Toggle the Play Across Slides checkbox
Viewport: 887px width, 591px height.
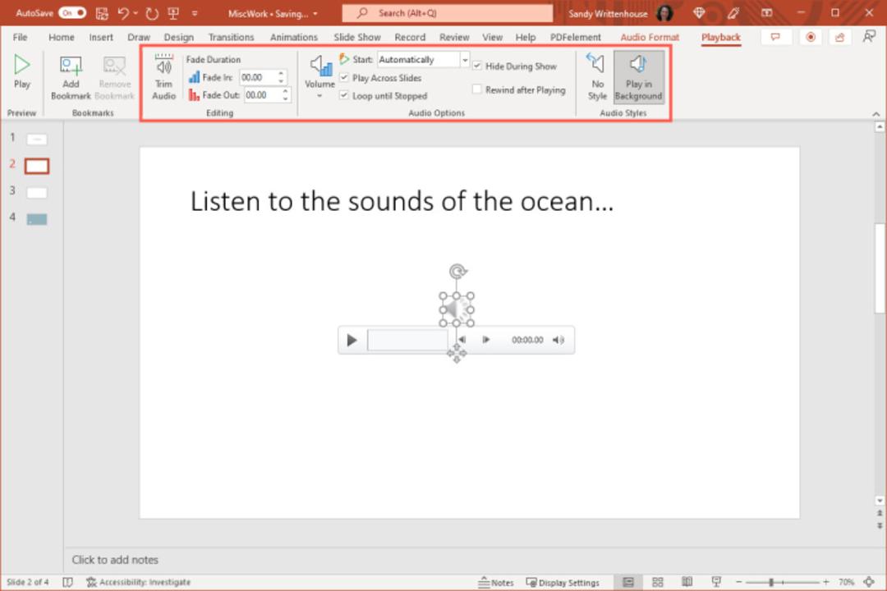tap(344, 77)
